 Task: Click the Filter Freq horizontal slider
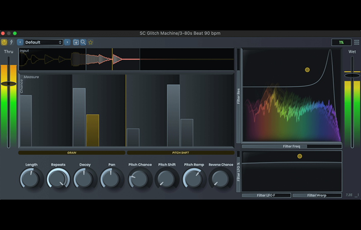[292, 146]
